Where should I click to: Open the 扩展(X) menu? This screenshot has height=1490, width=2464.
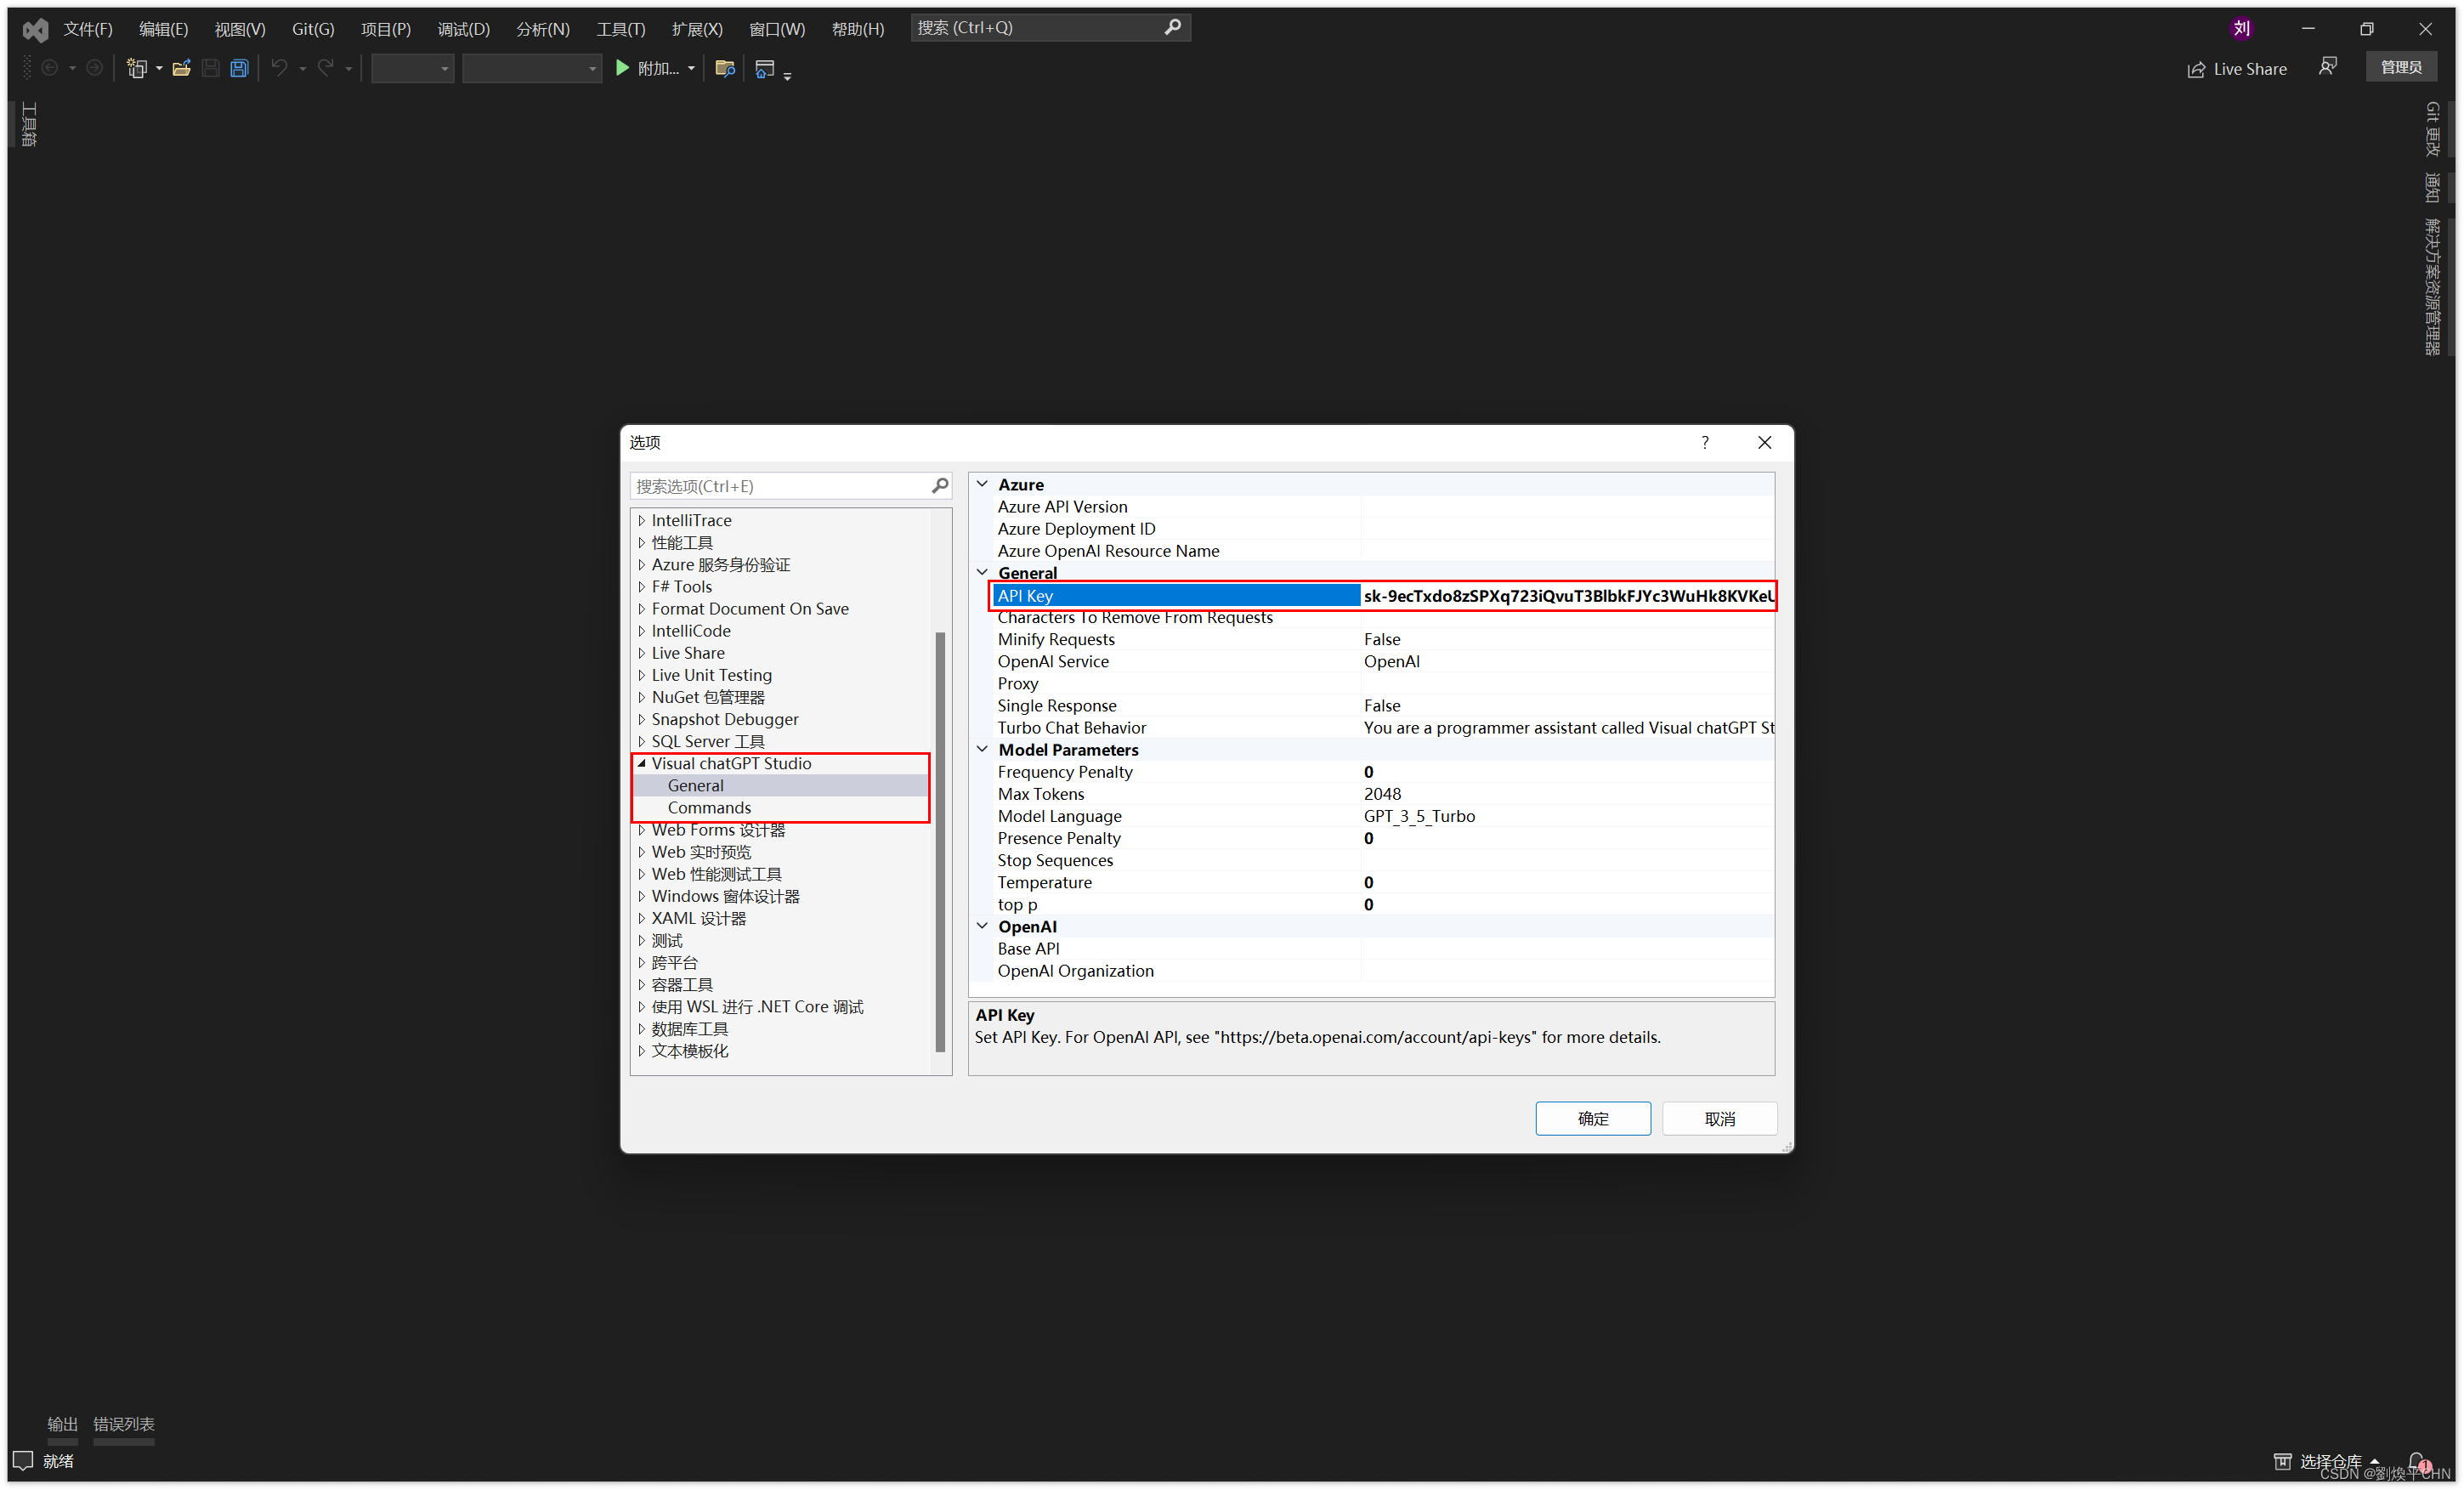pos(696,29)
